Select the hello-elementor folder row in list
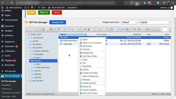 coord(115,41)
